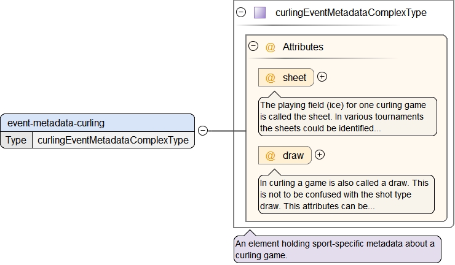This screenshot has width=455, height=265.
Task: Select the draw attribute name
Action: [x=293, y=155]
